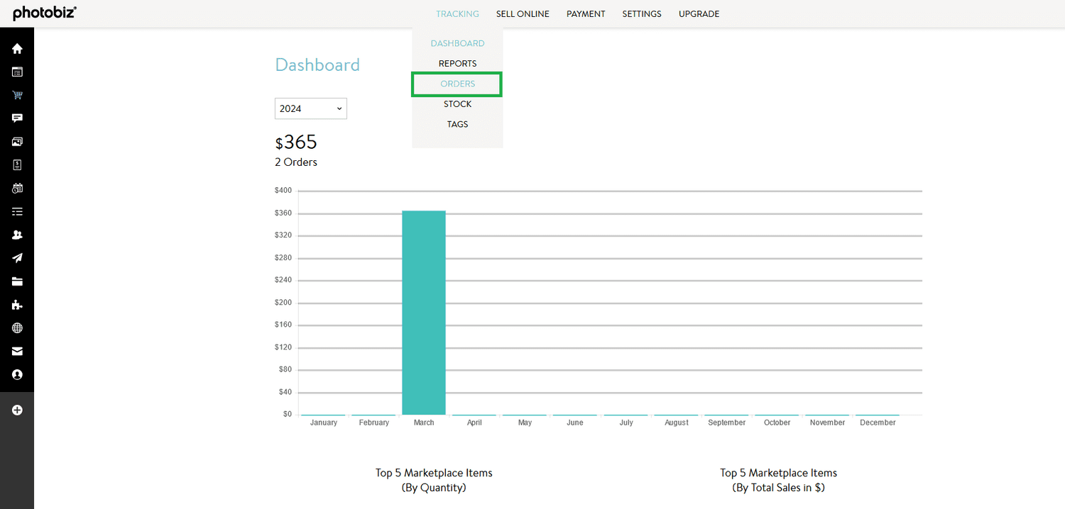Click the March bar in sales chart

coord(424,312)
